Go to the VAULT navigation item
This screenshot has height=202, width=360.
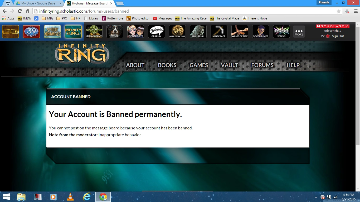229,65
